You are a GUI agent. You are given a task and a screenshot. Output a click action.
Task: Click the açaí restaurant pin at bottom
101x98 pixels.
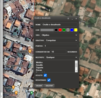tap(16, 93)
